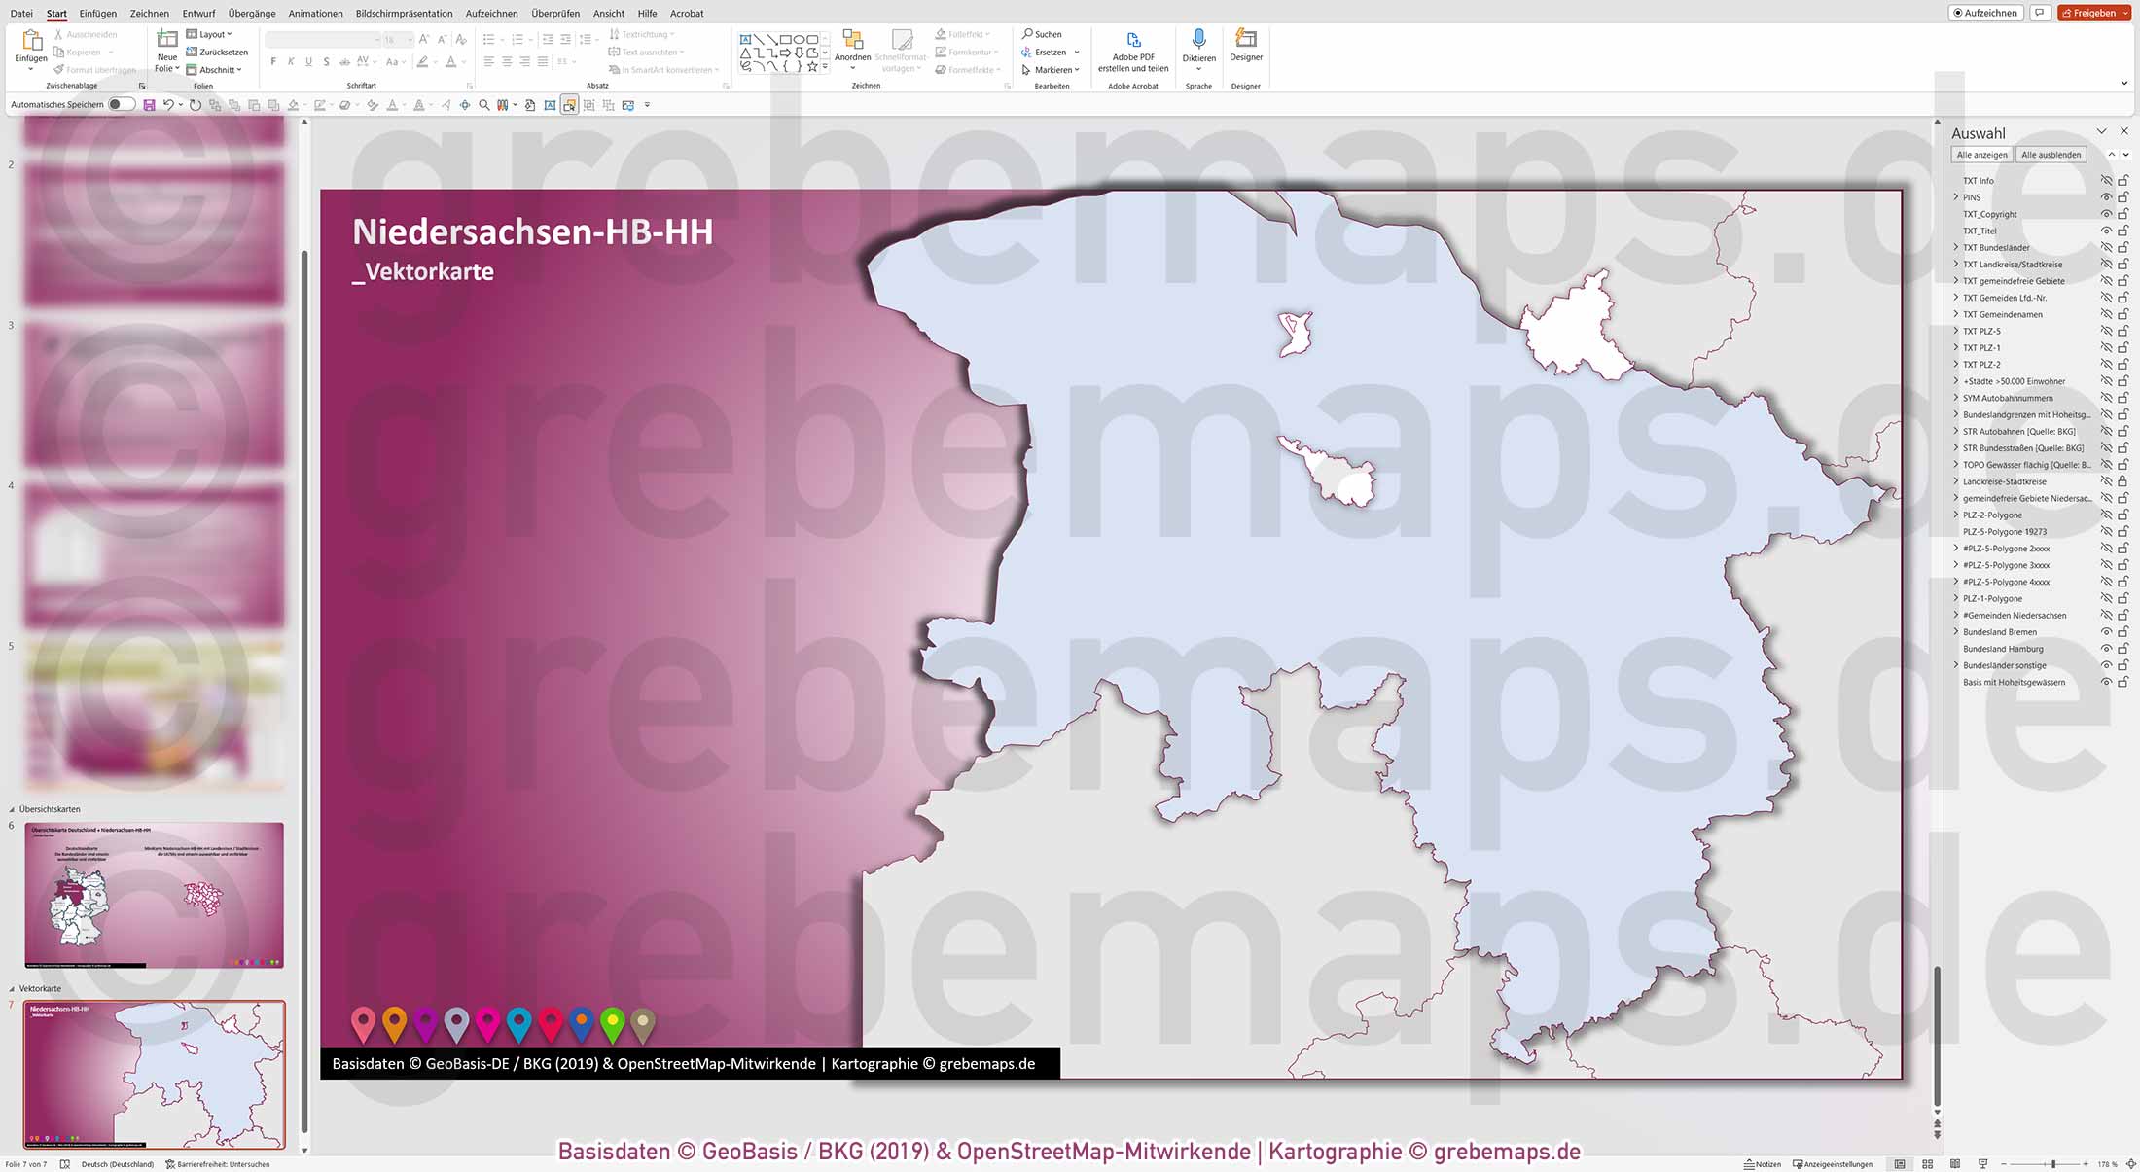
Task: Open the Animationen ribbon tab
Action: click(314, 13)
